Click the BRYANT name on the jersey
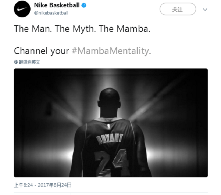Image resolution: width=221 pixels, height=195 pixels. pos(110,139)
